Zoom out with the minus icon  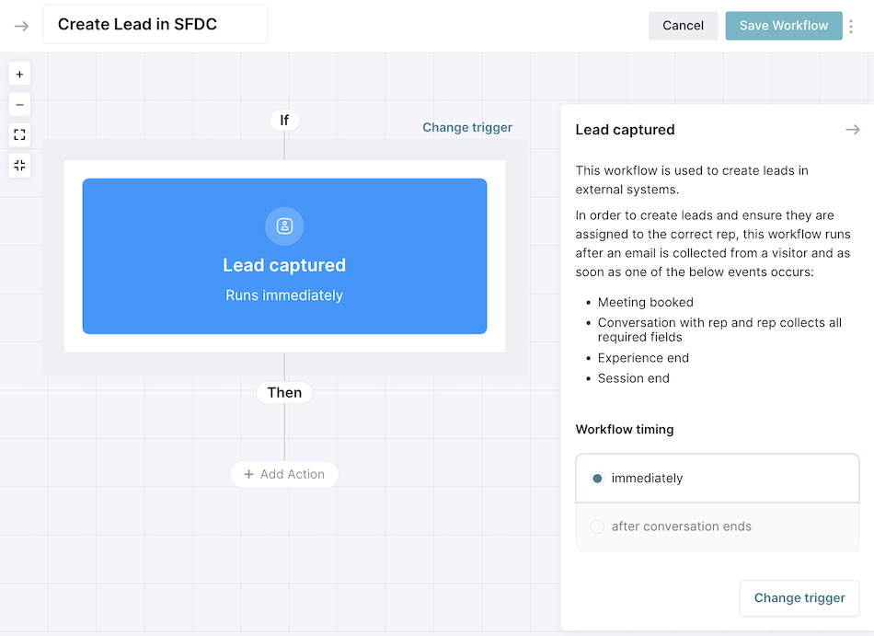coord(19,104)
